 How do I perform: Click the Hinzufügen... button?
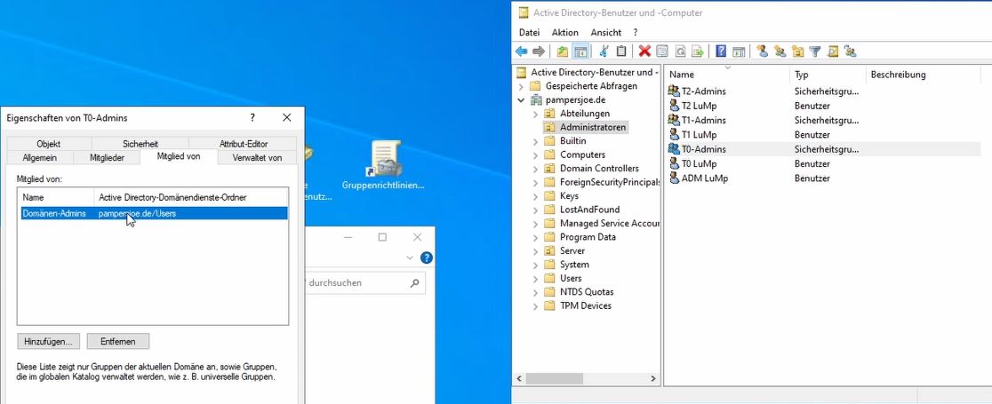tap(48, 342)
